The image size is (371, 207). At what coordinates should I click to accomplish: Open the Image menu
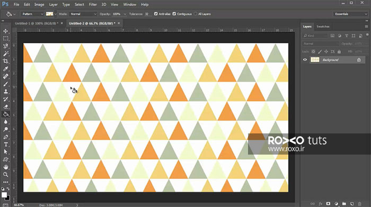(39, 4)
